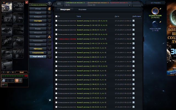Tick checkbox for report [1:92:11]
The width and height of the screenshot is (176, 110).
tap(56, 43)
